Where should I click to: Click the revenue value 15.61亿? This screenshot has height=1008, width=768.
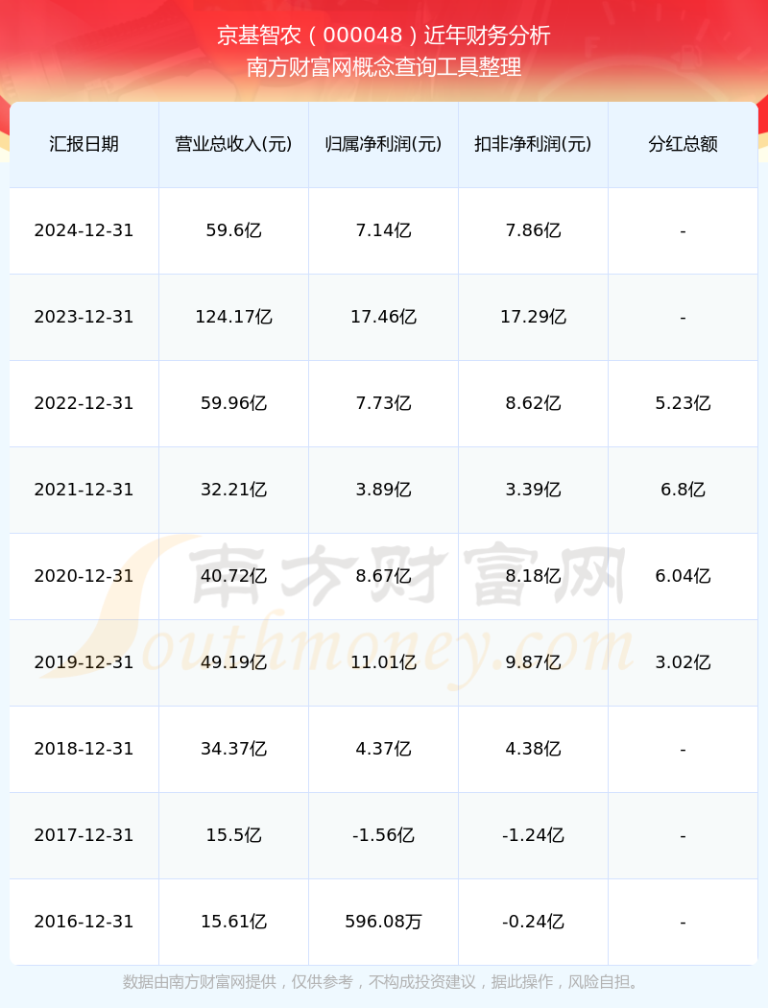pos(234,922)
